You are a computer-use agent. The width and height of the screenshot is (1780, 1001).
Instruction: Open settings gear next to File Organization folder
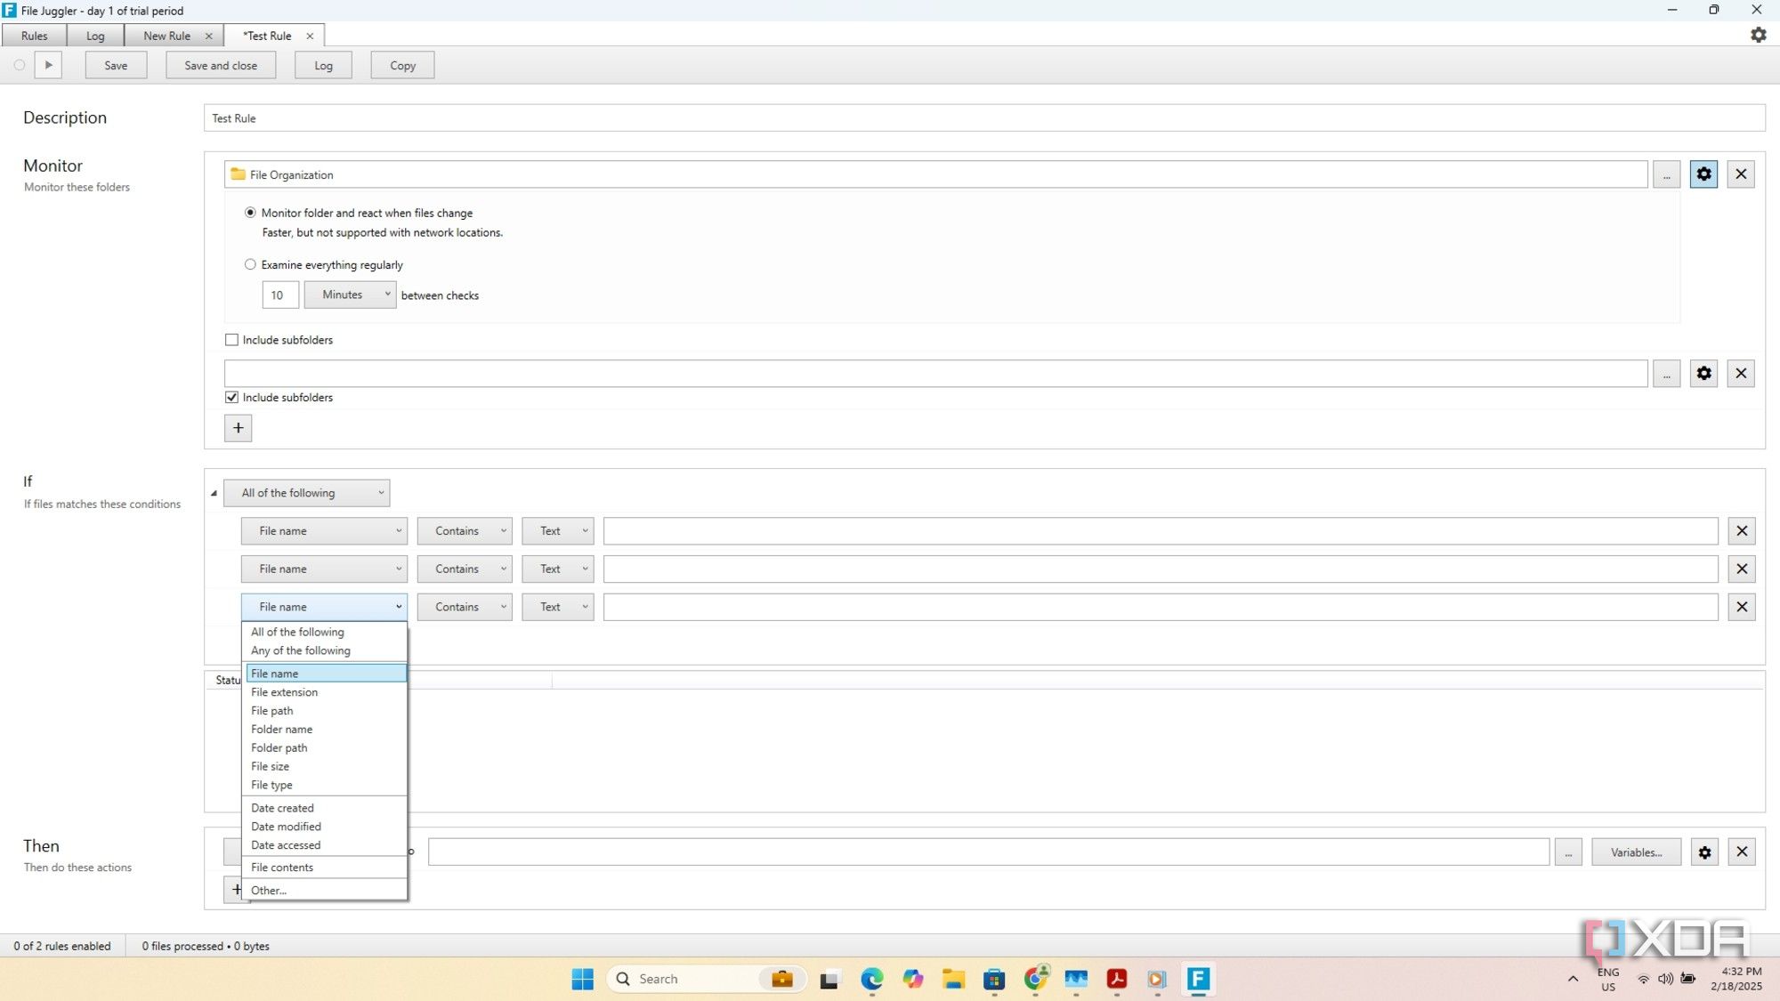[1703, 174]
